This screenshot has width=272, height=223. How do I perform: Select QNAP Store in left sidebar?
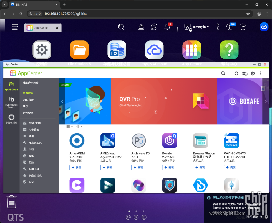coord(11,86)
